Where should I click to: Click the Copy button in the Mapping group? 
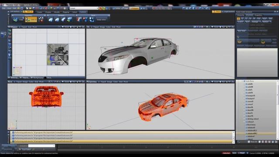tap(21, 20)
